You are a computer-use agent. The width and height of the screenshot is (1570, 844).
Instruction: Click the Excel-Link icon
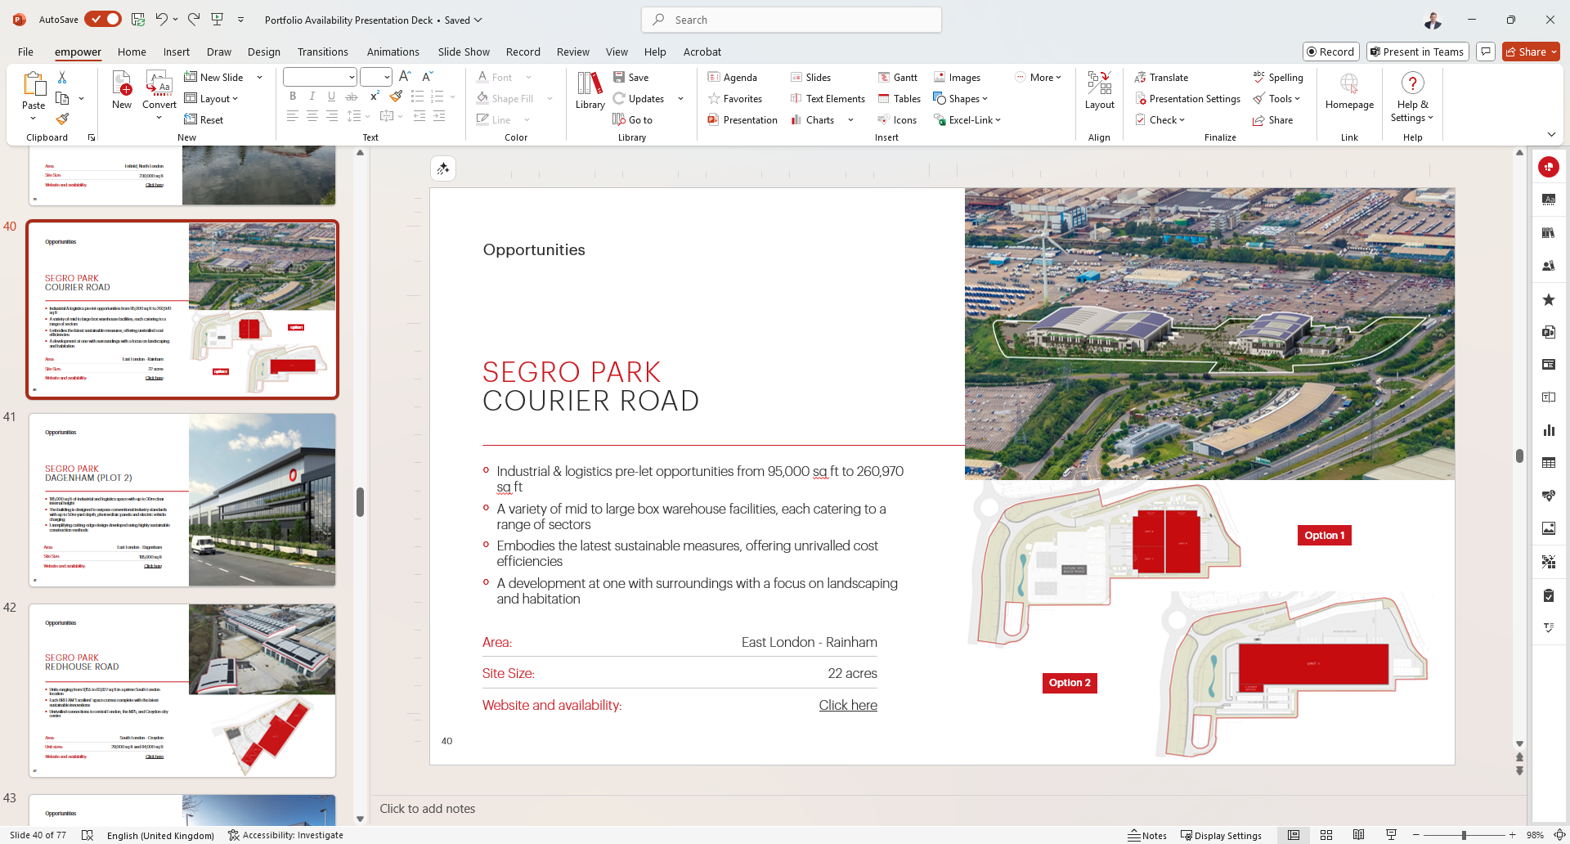pyautogui.click(x=940, y=120)
